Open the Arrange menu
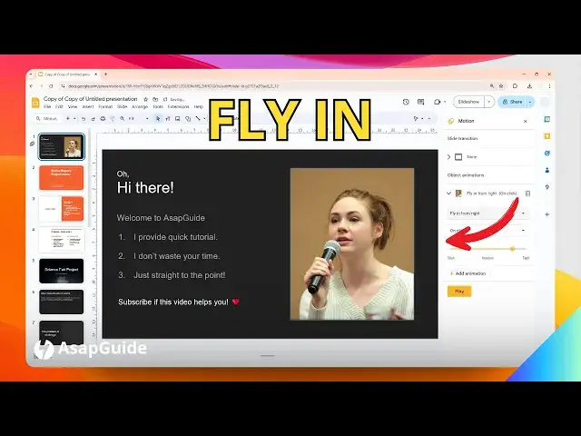Image resolution: width=581 pixels, height=436 pixels. pos(139,106)
